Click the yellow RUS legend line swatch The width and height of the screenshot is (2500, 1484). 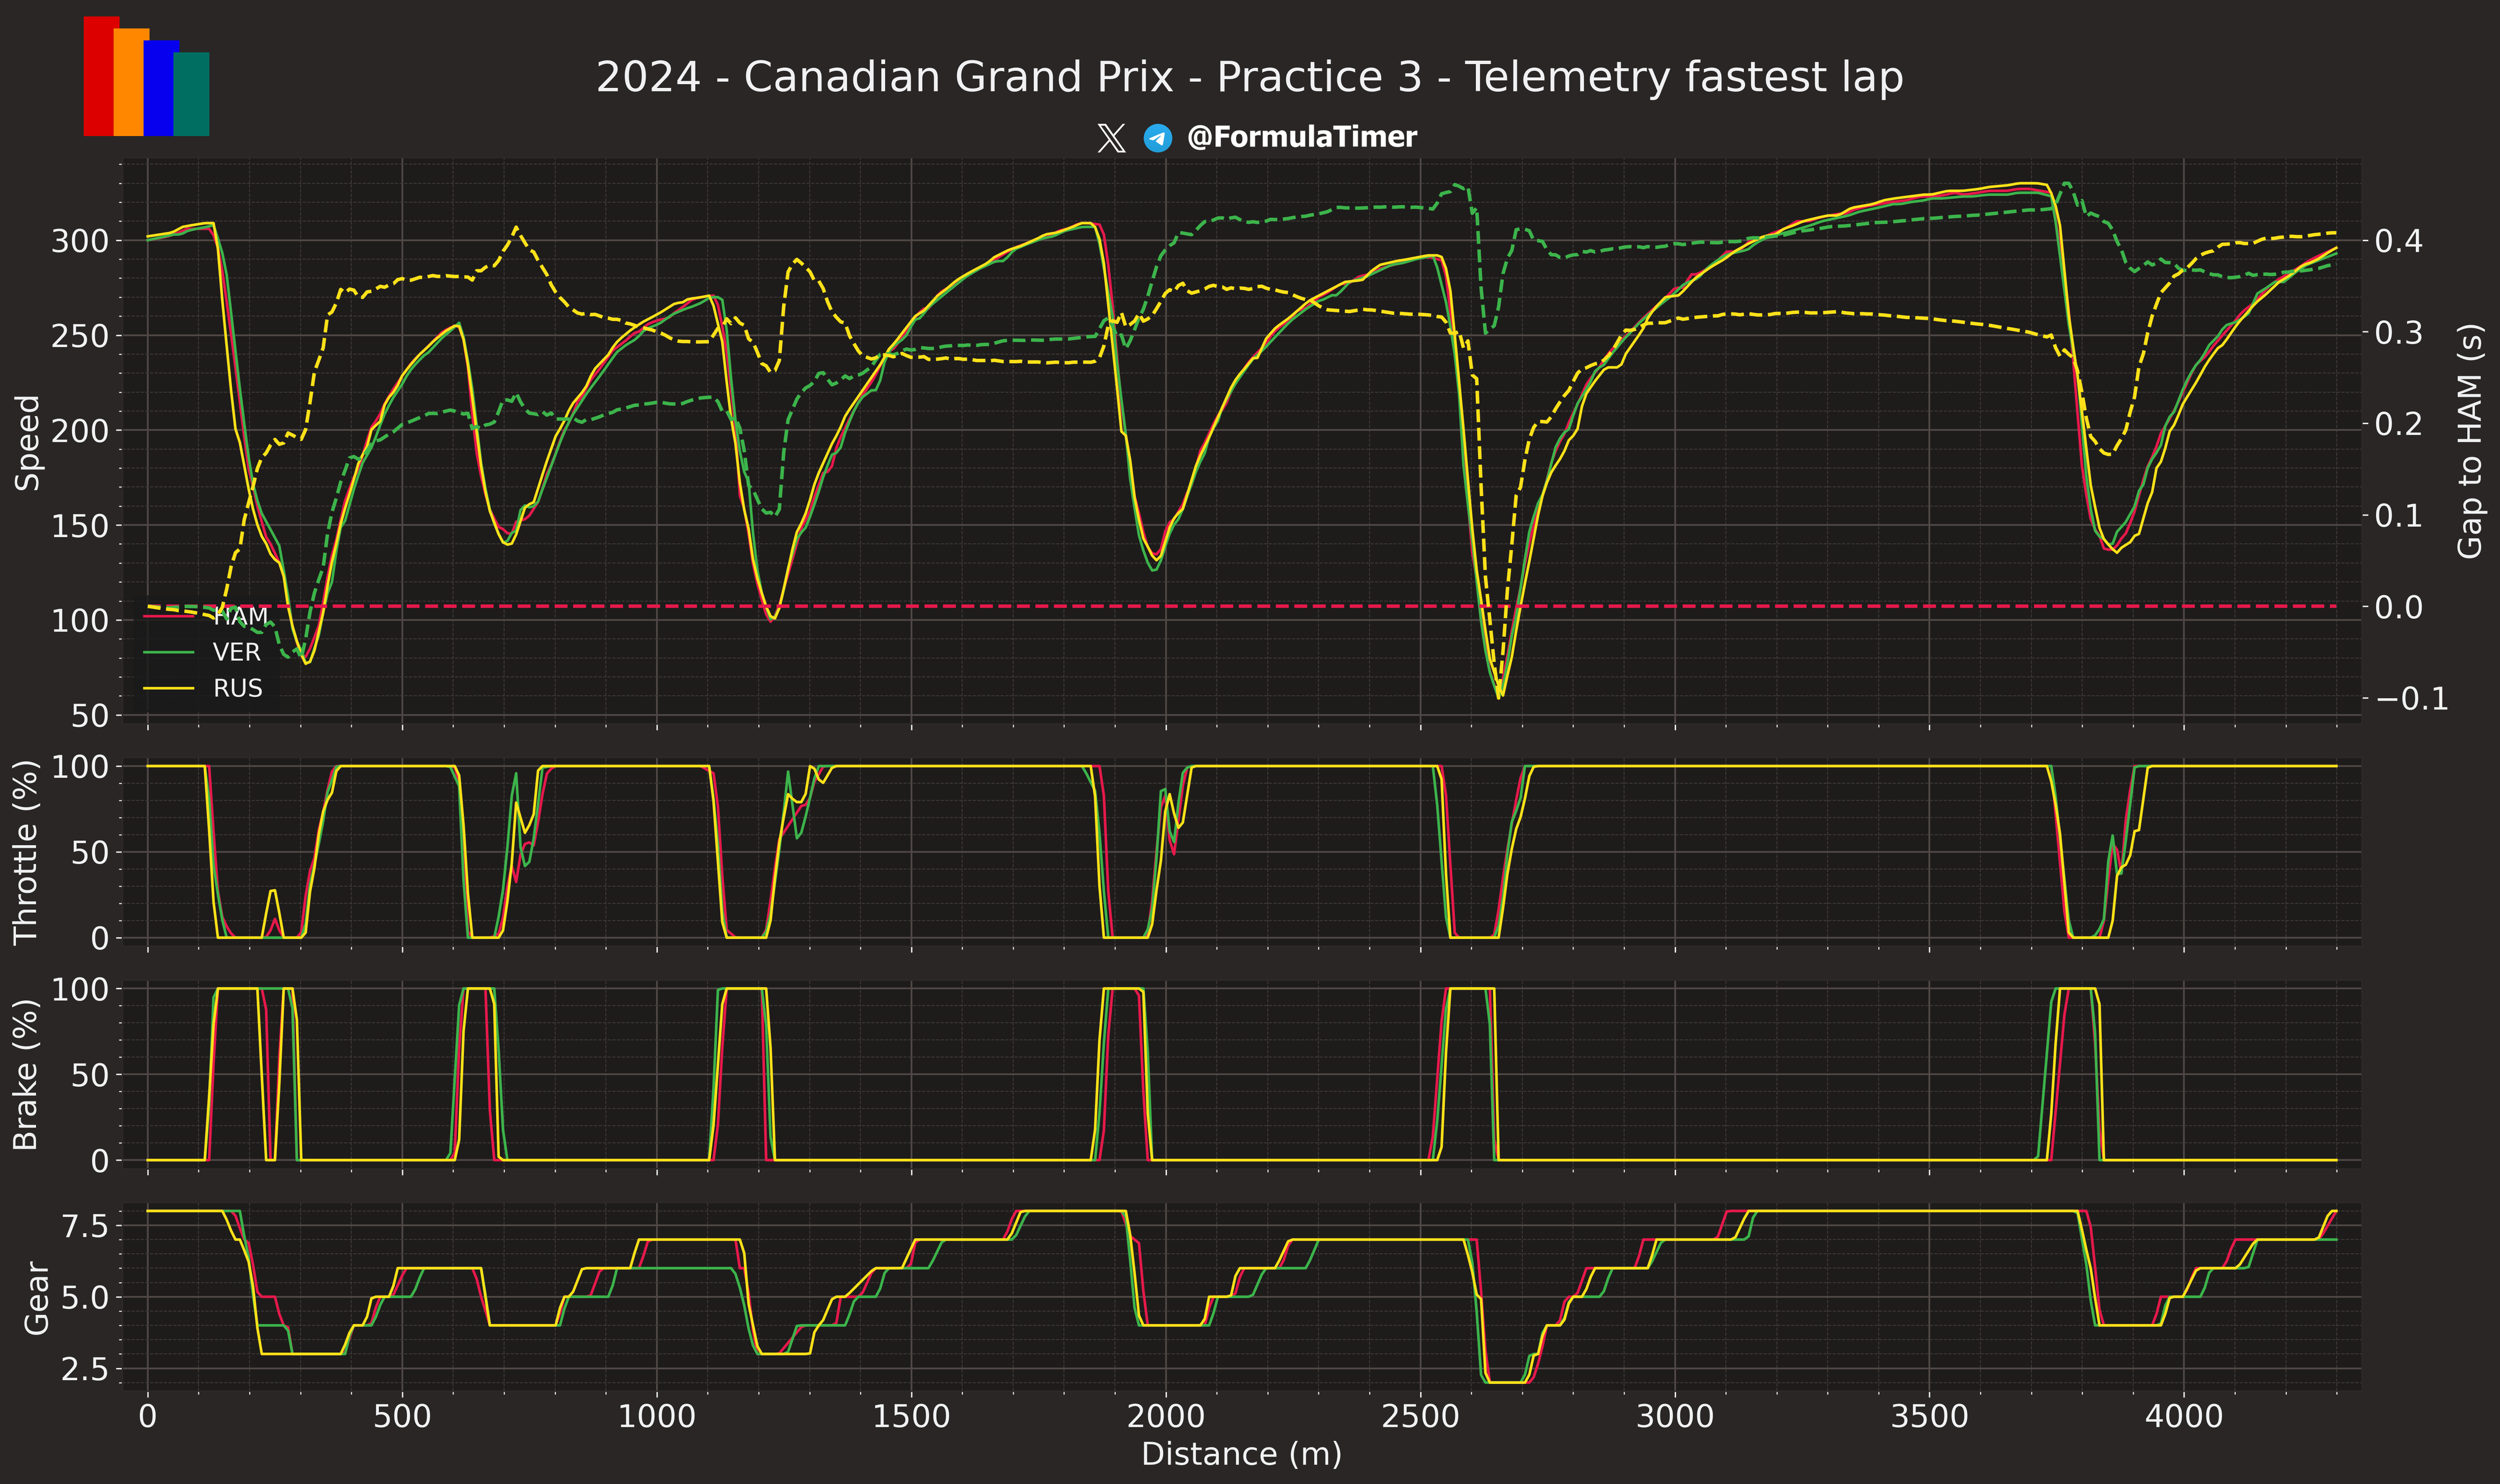(x=168, y=688)
